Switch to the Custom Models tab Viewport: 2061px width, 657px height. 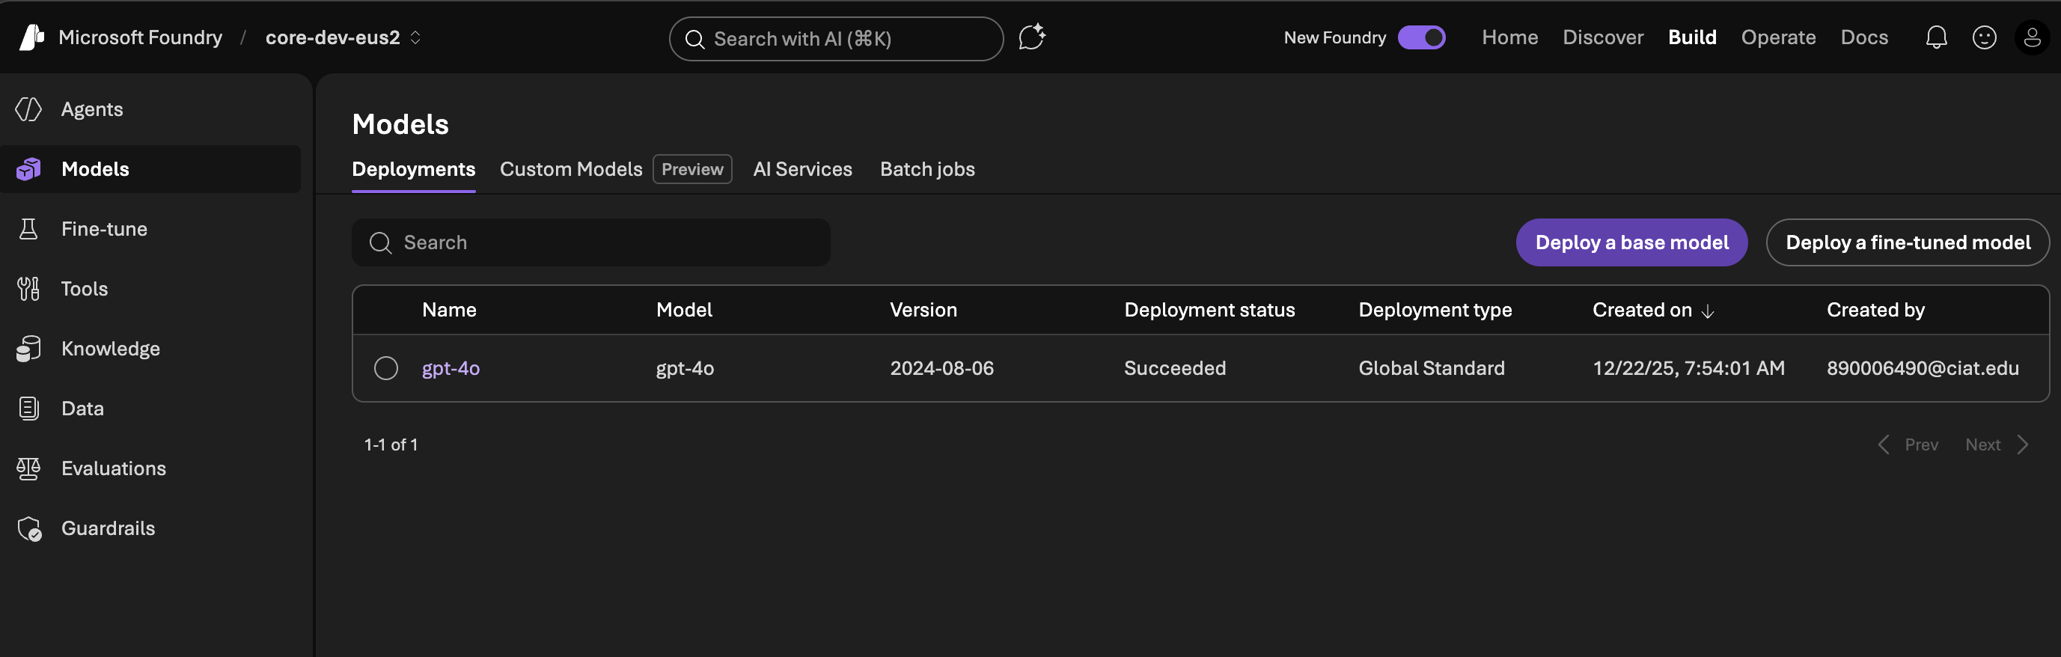571,169
